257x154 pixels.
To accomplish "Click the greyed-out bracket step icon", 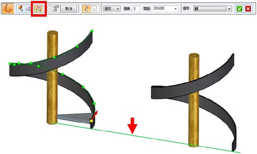I will coord(47,8).
